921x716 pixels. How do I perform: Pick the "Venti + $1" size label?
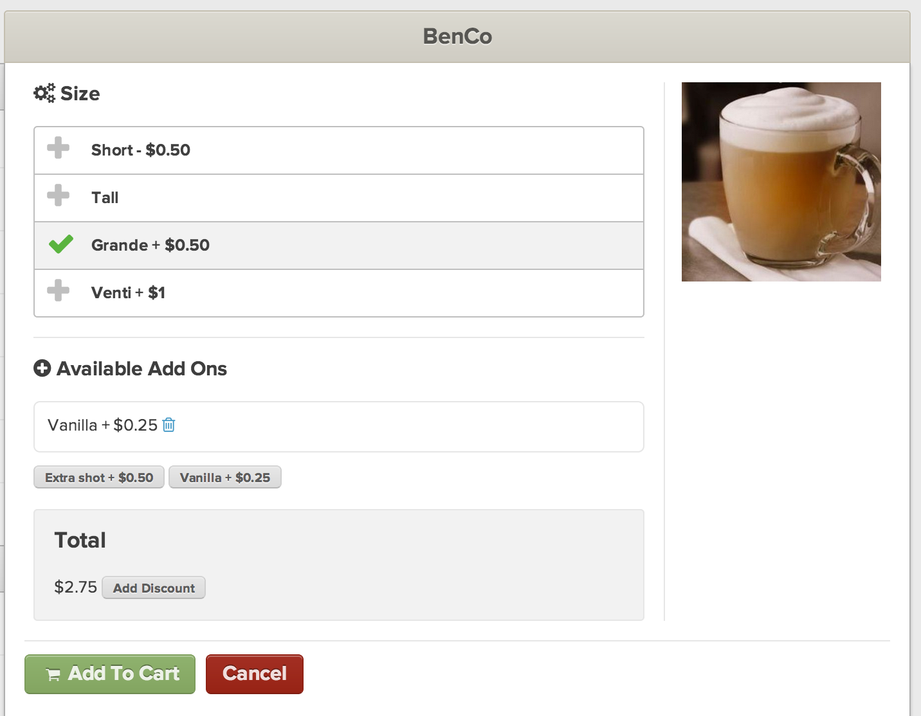pos(129,292)
